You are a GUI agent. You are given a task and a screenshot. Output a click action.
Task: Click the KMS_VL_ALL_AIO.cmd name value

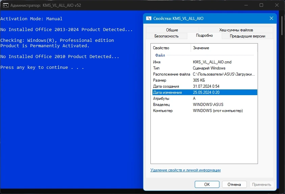[x=212, y=62]
